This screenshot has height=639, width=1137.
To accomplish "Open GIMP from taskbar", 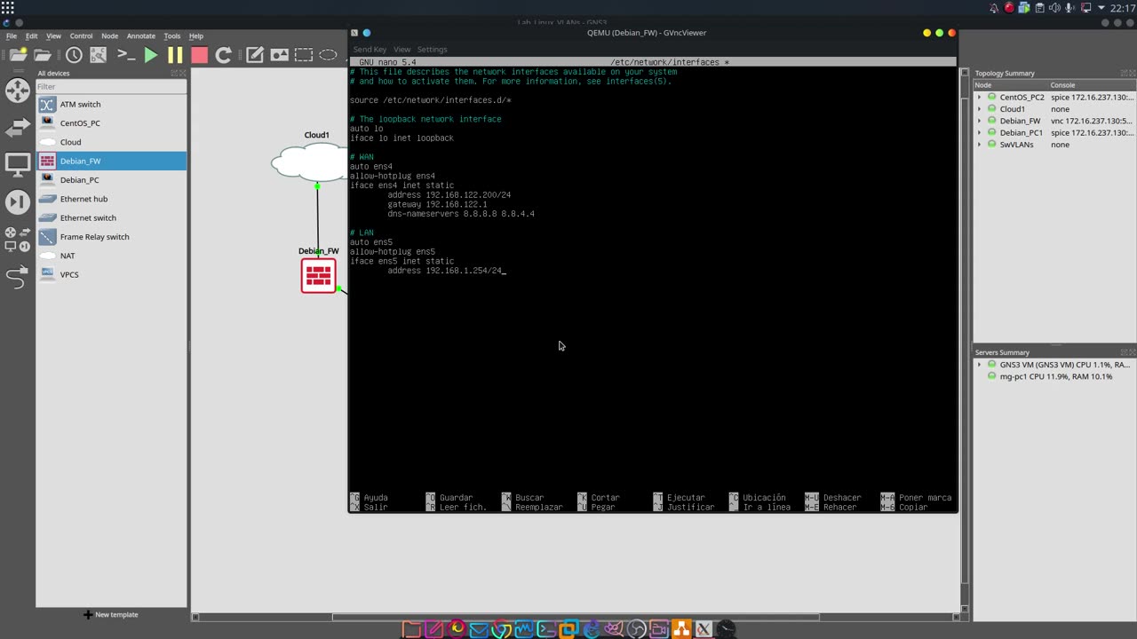I will point(614,629).
